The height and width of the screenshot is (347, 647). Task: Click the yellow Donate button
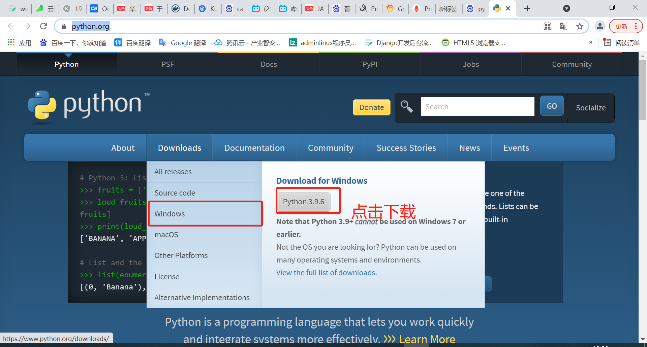point(372,107)
